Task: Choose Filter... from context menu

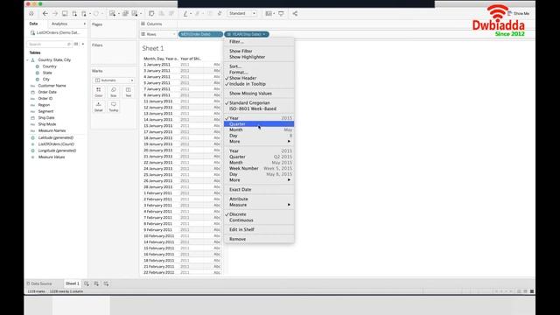Action: 236,42
